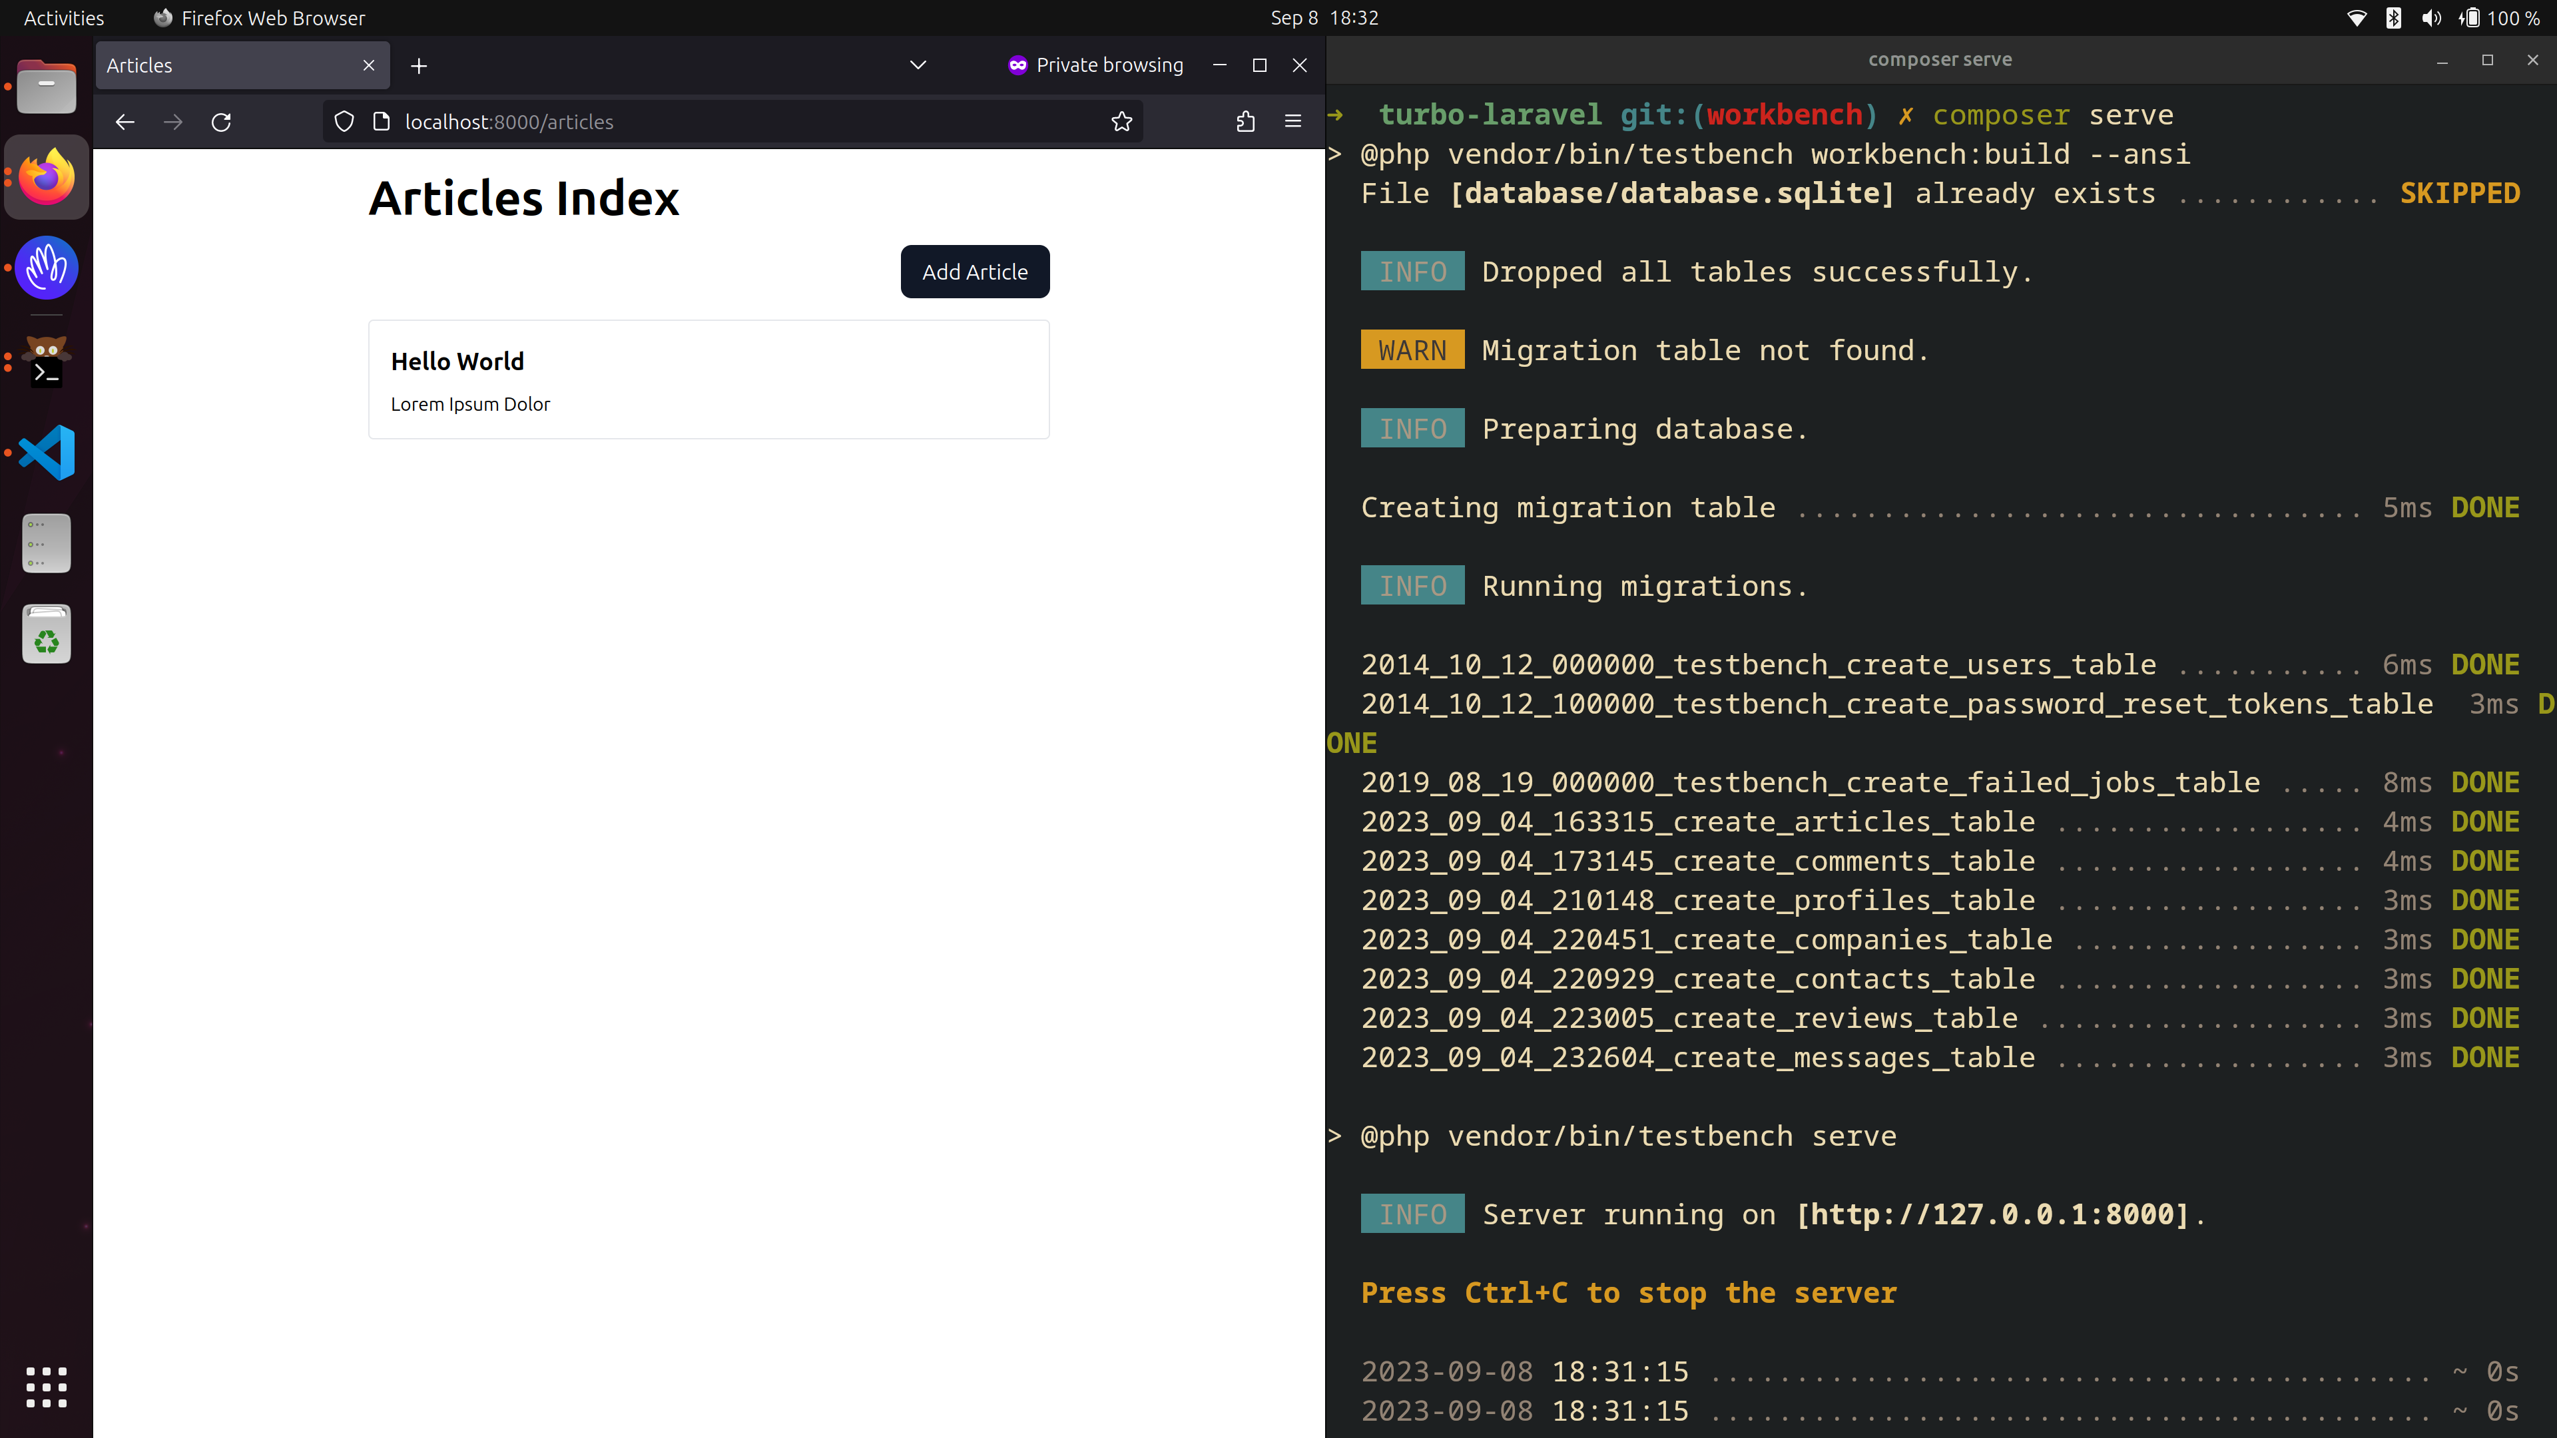Click testbench_create_users_table migration line
2557x1438 pixels.
[1940, 665]
